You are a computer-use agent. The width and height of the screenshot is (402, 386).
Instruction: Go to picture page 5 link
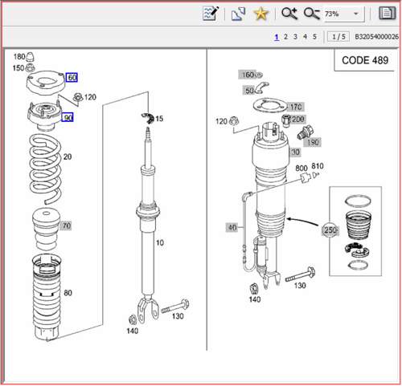click(314, 36)
